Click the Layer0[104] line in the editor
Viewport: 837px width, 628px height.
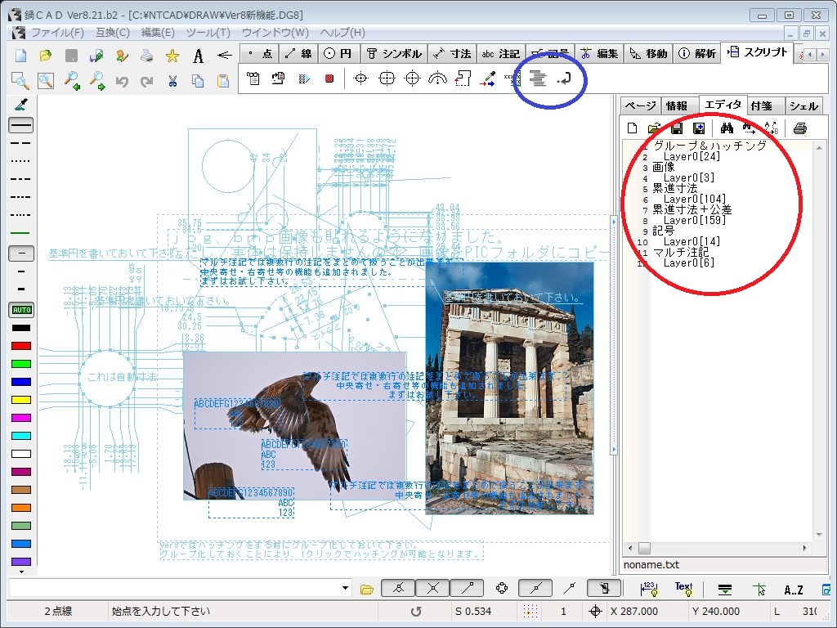[x=695, y=200]
